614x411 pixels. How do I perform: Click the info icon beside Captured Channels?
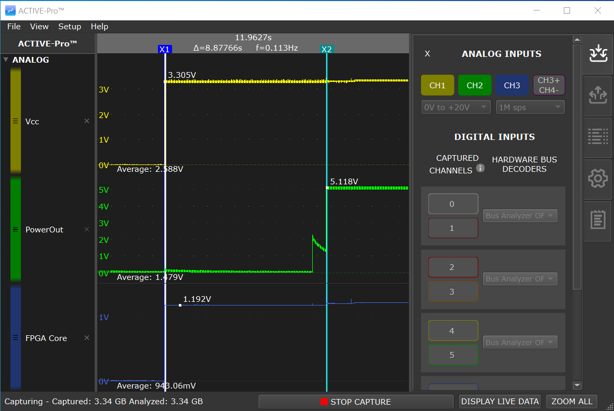481,168
